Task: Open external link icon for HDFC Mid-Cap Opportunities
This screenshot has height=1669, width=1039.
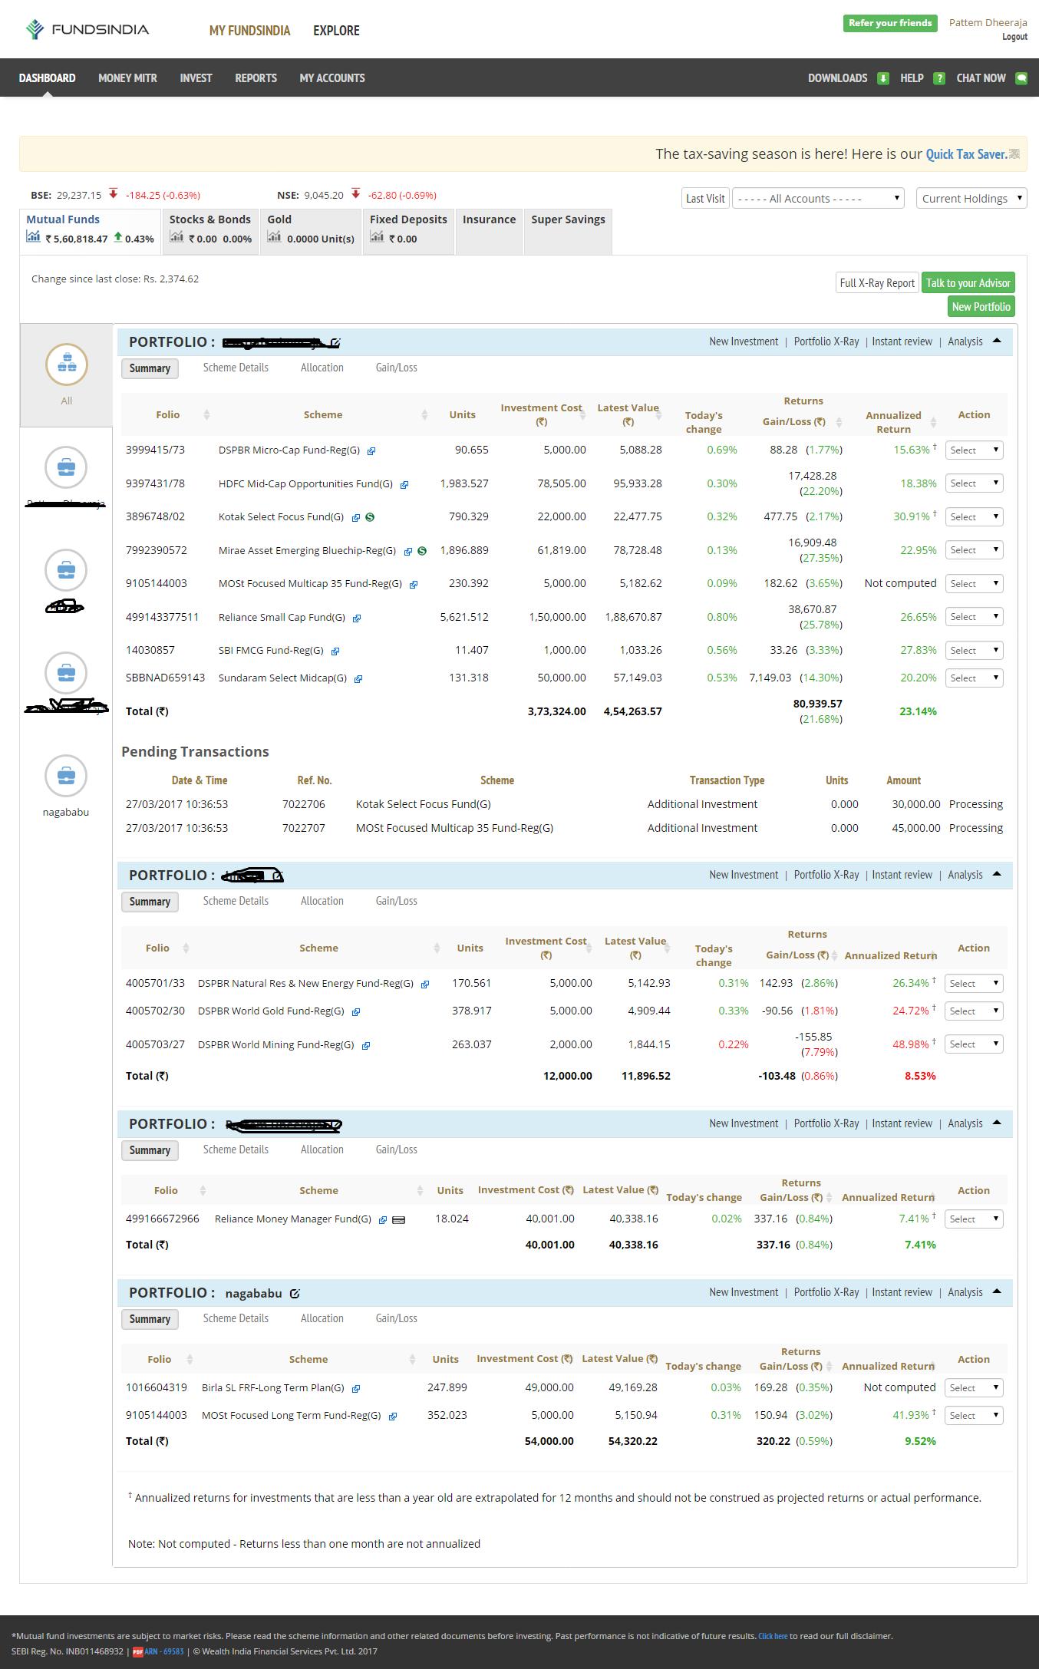Action: click(x=404, y=485)
